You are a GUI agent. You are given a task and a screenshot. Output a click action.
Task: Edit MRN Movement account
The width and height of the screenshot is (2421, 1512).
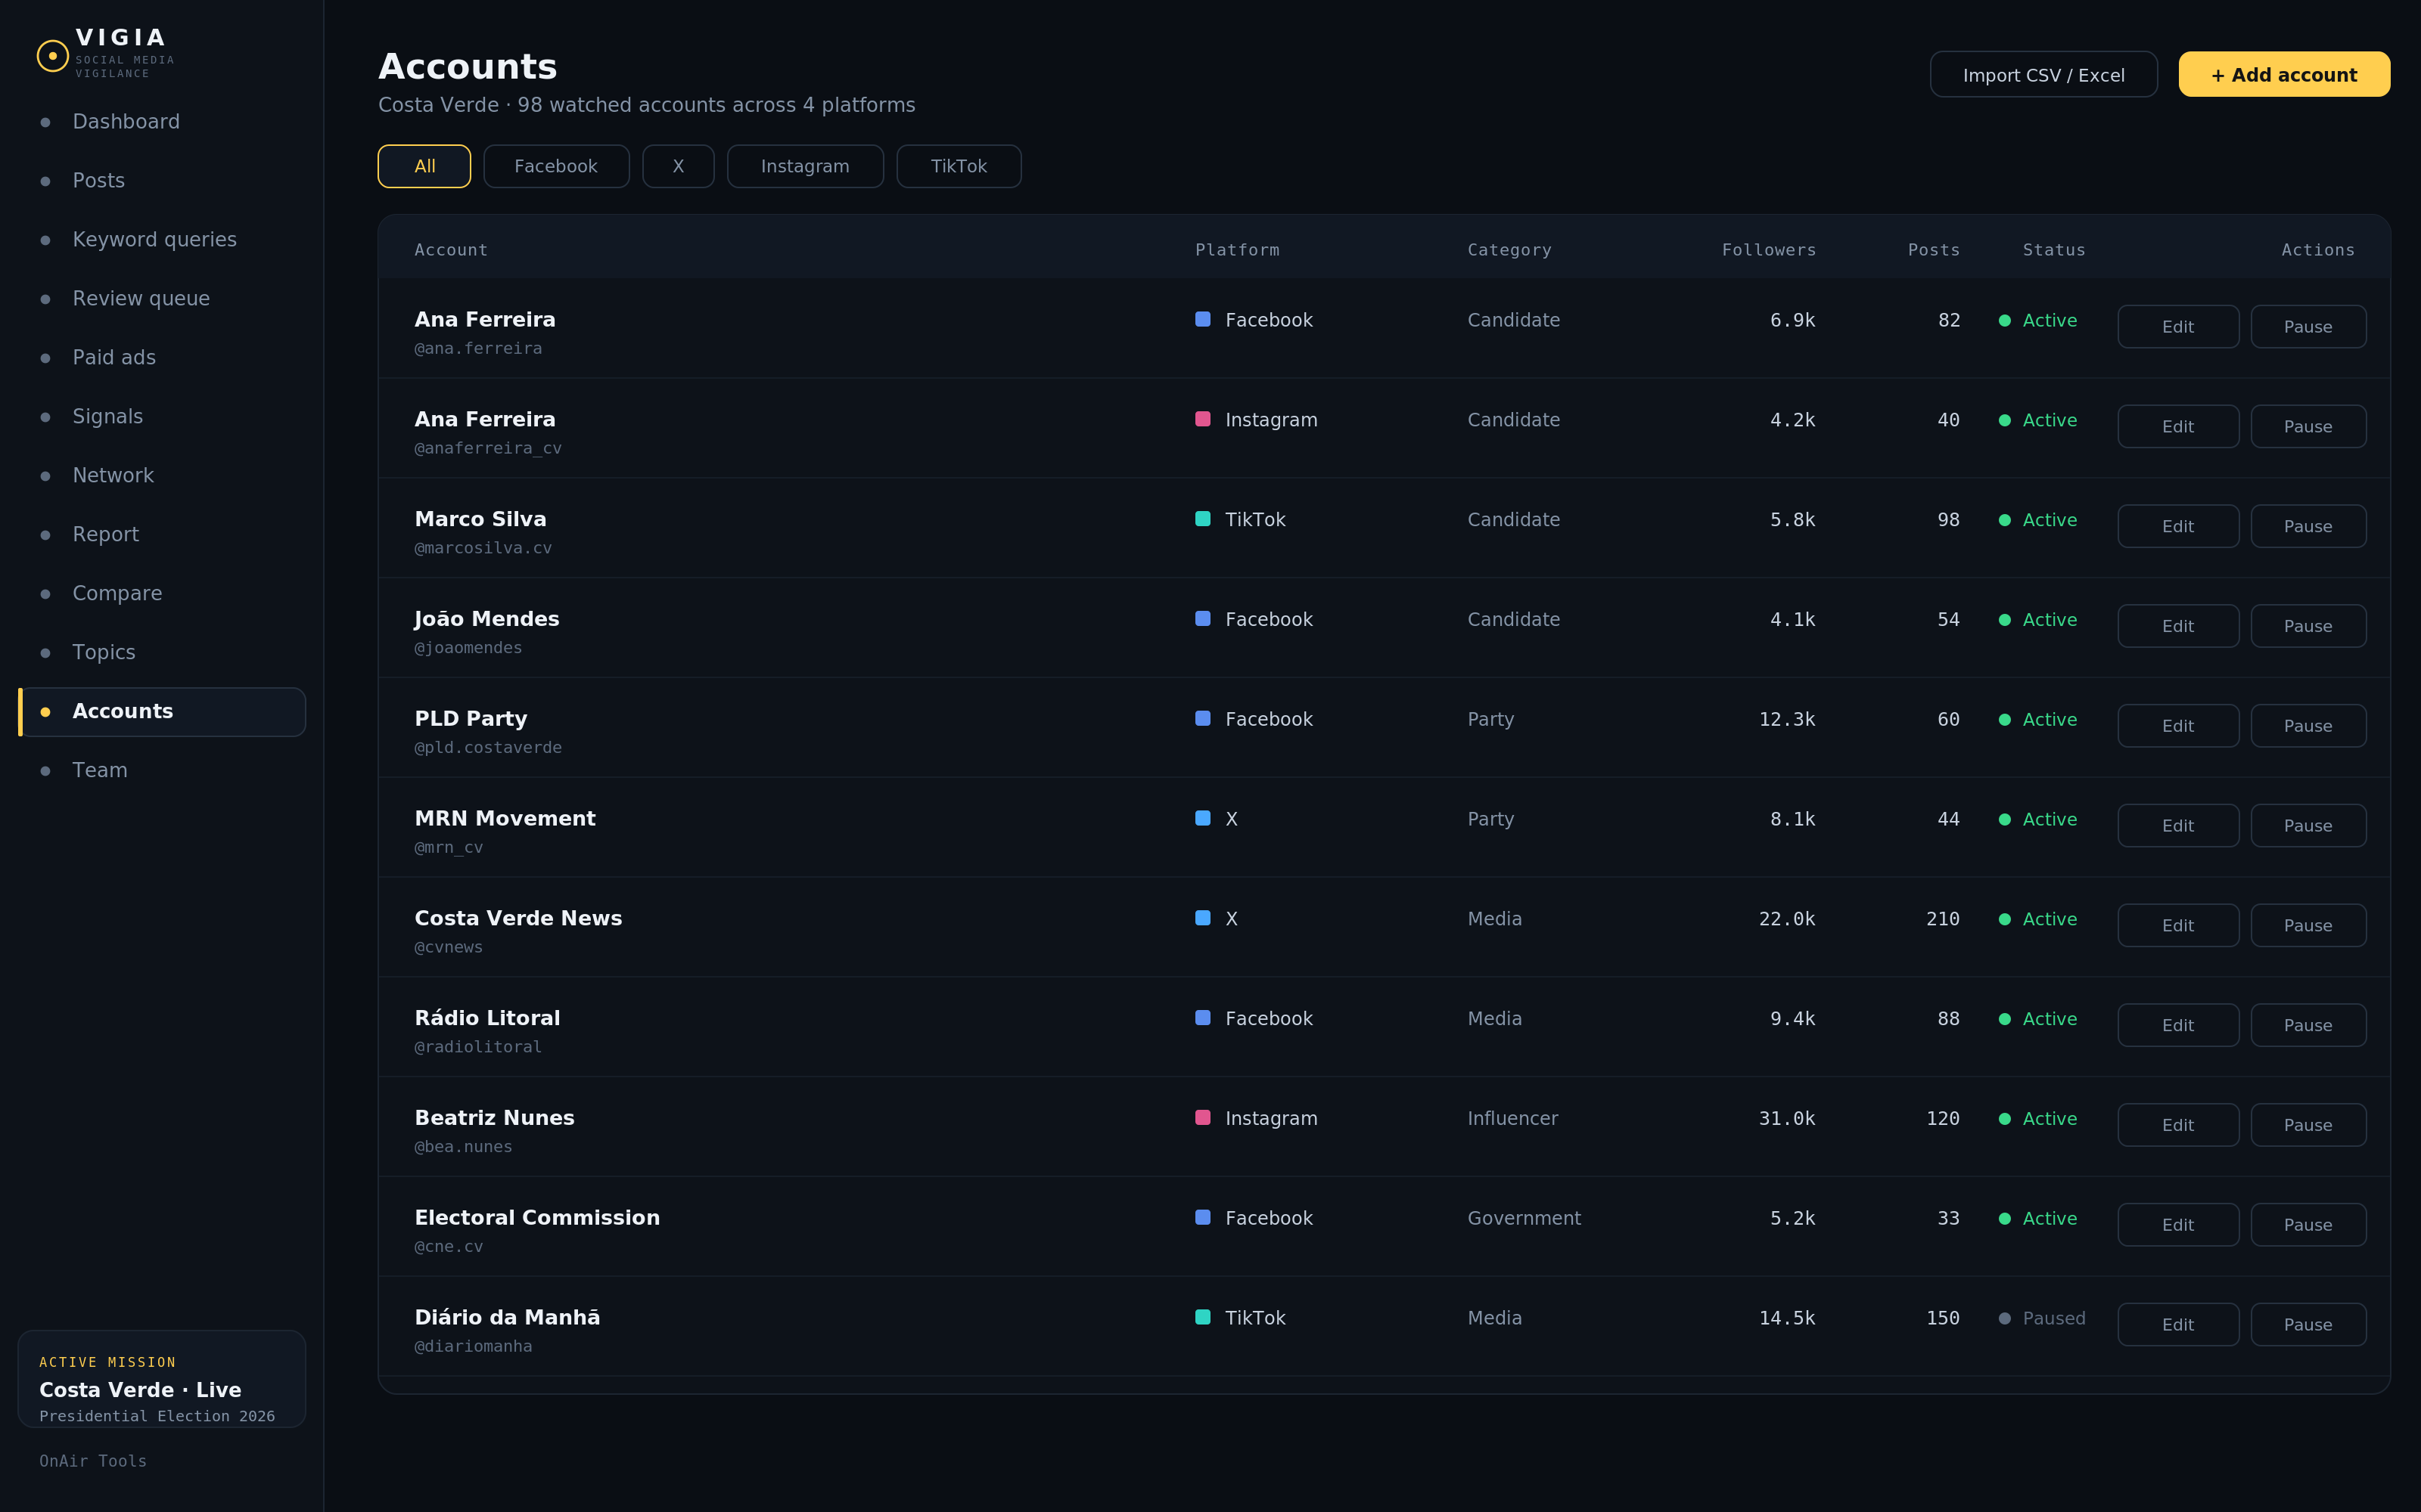tap(2178, 826)
